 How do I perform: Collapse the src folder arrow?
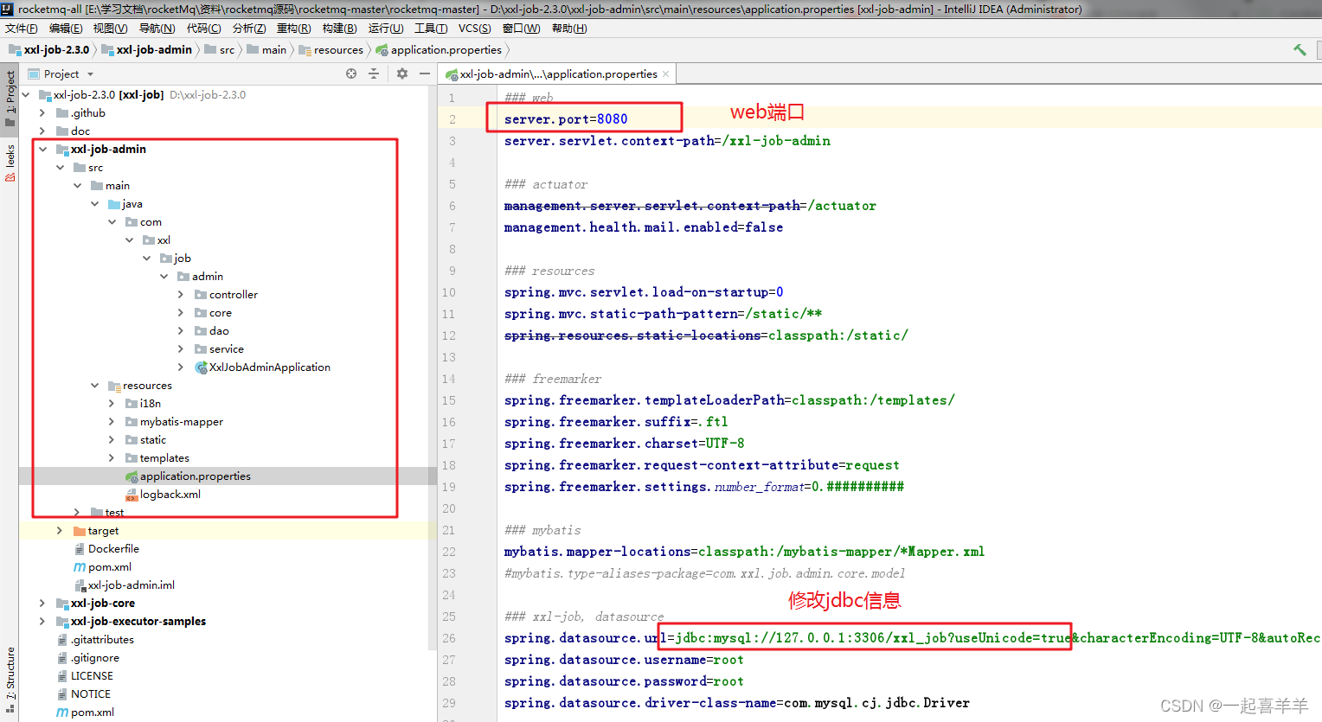click(x=60, y=168)
